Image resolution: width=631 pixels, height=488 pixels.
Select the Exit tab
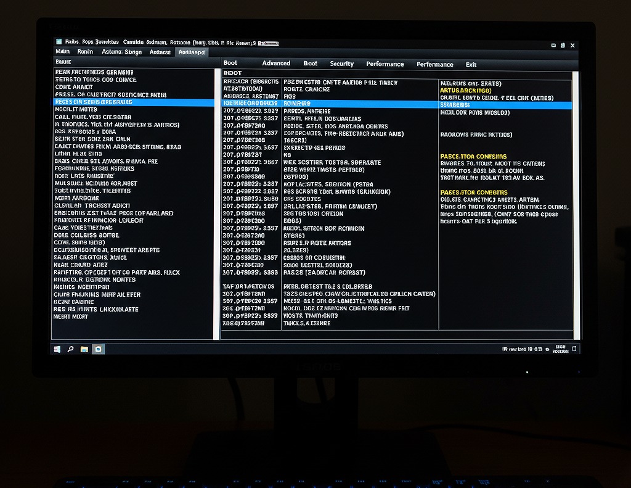(471, 64)
